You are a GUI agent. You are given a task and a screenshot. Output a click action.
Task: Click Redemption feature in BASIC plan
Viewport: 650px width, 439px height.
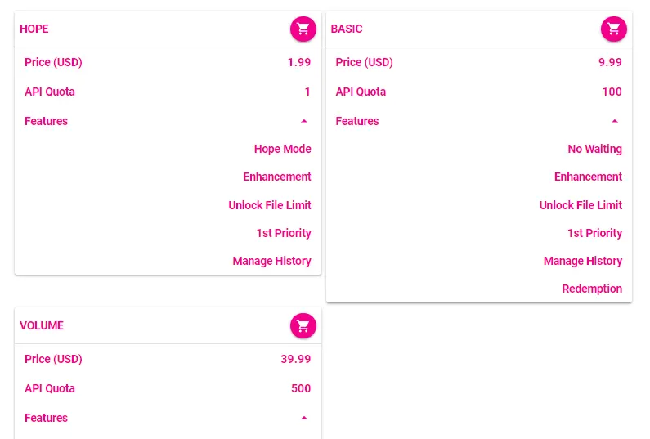coord(592,289)
